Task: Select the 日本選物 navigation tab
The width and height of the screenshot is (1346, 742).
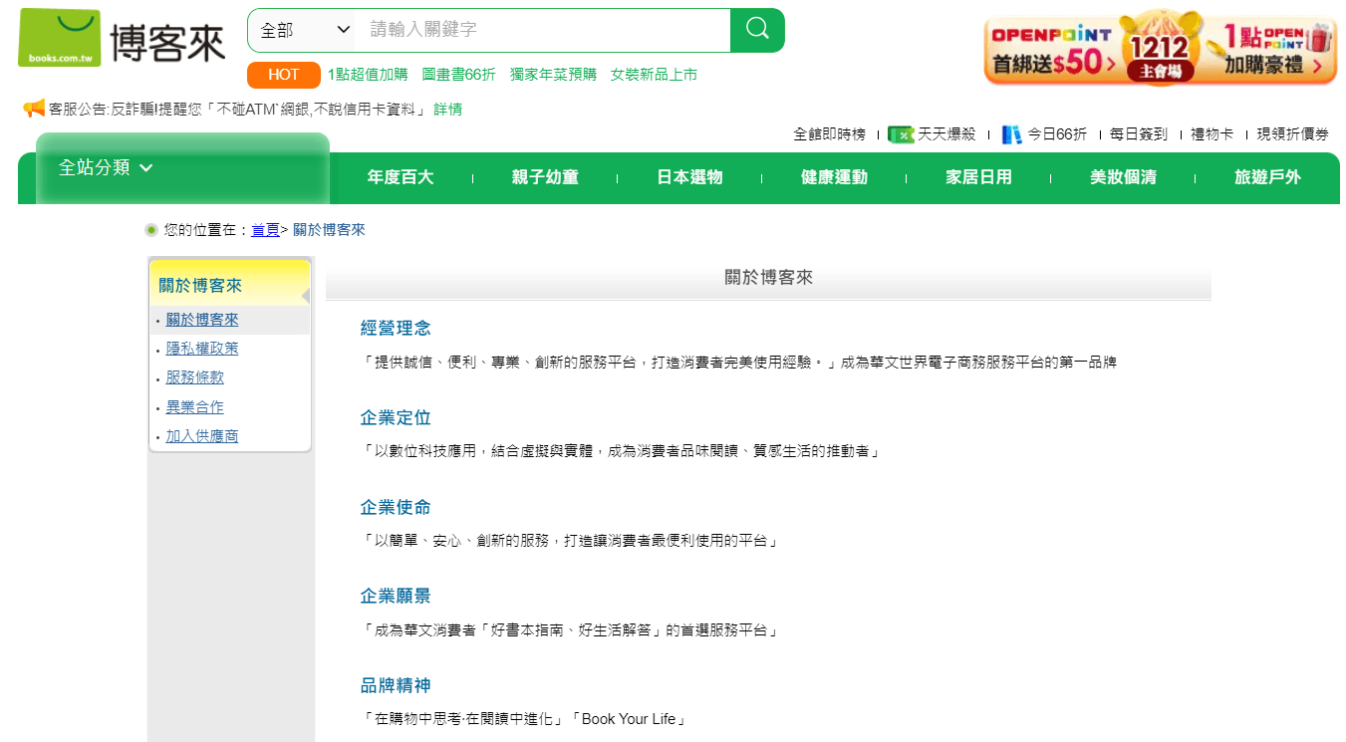Action: pos(689,177)
